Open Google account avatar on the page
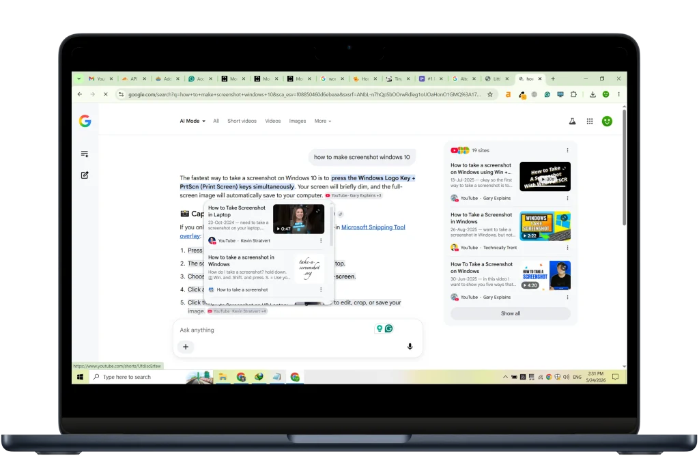The image size is (699, 456). [x=607, y=122]
